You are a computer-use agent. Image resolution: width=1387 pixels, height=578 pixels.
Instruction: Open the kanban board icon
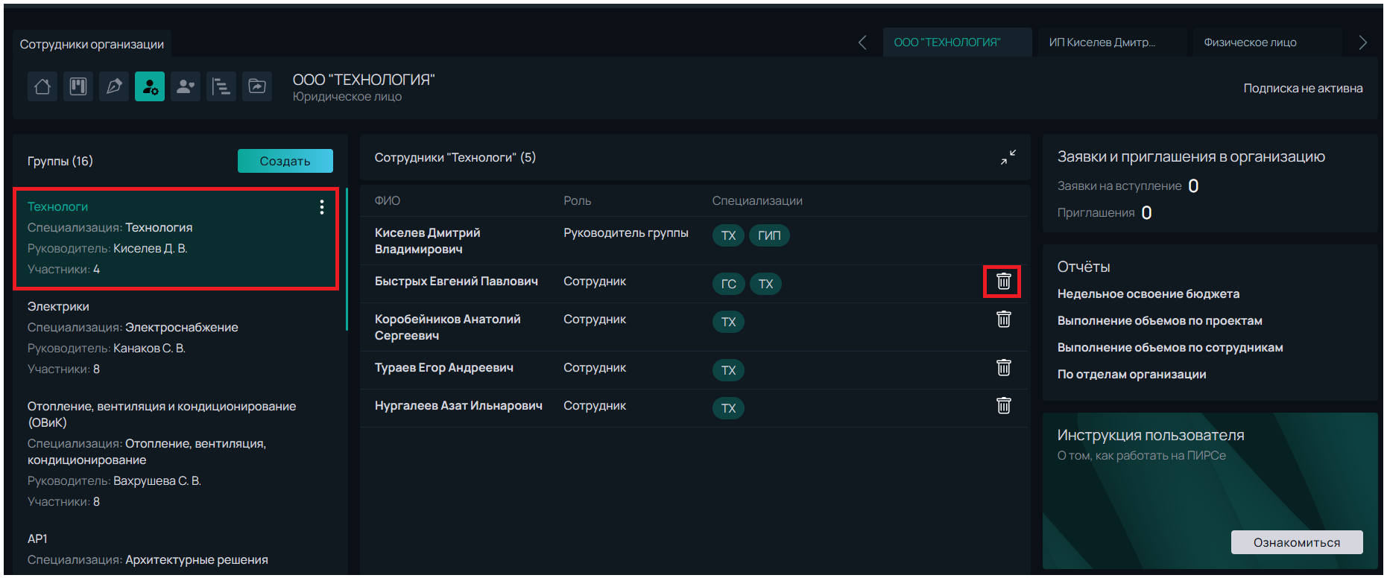pos(78,86)
